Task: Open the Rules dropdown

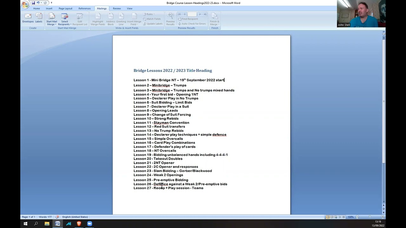Action: click(x=149, y=14)
